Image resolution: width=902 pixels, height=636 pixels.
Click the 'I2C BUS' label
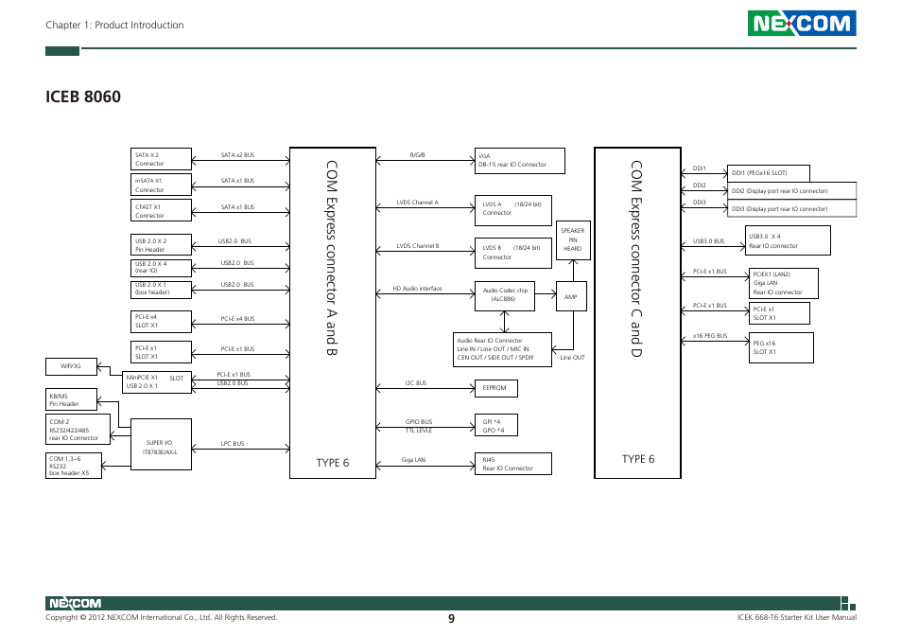(416, 383)
